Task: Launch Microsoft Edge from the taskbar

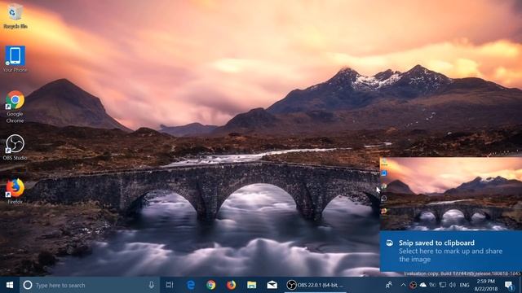Action: 191,285
